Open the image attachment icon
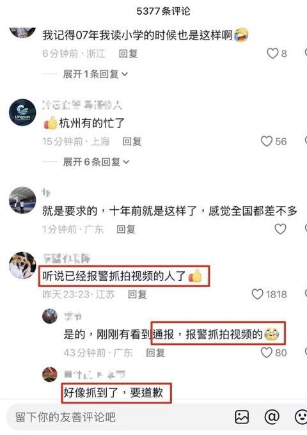 pyautogui.click(x=242, y=417)
